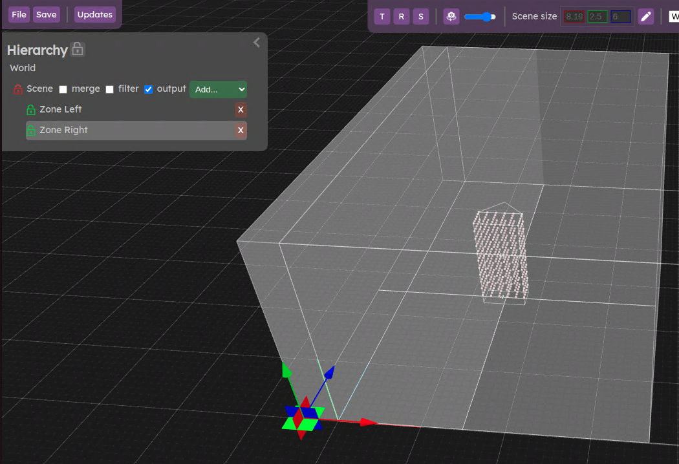Open the Add... dropdown

click(218, 89)
